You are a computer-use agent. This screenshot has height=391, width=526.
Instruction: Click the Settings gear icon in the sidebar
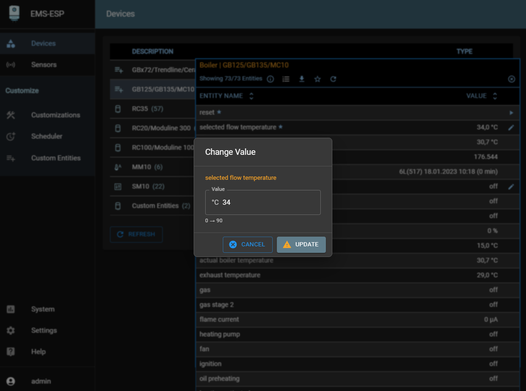coord(11,330)
